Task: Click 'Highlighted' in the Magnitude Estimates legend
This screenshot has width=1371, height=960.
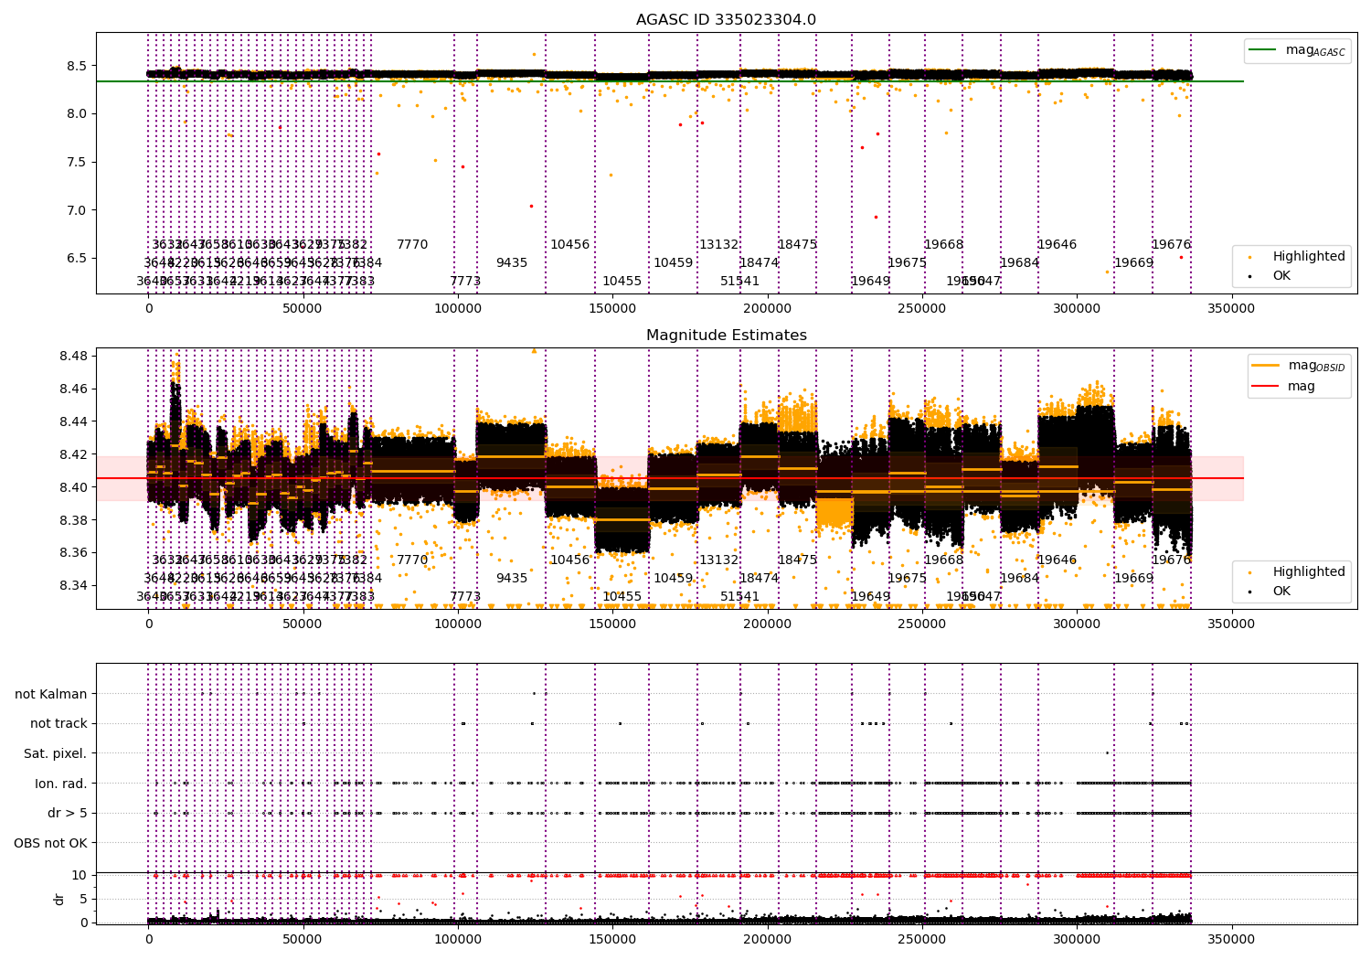Action: (1309, 572)
